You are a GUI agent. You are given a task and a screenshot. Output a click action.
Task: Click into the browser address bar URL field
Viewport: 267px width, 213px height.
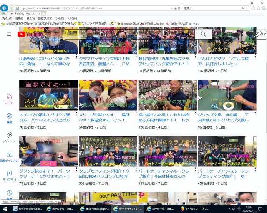[x=93, y=8]
